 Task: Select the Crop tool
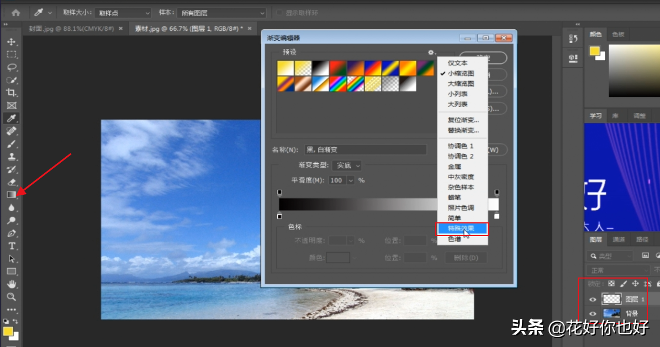pyautogui.click(x=12, y=93)
